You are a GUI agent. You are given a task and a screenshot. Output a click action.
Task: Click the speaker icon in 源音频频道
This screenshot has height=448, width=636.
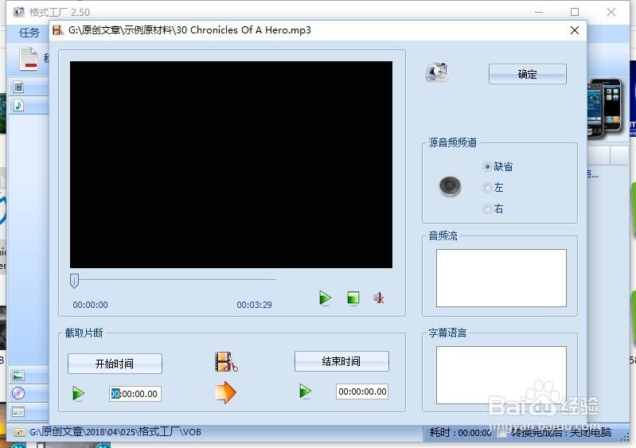point(450,186)
